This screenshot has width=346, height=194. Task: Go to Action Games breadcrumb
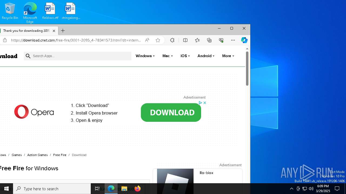[x=37, y=155]
